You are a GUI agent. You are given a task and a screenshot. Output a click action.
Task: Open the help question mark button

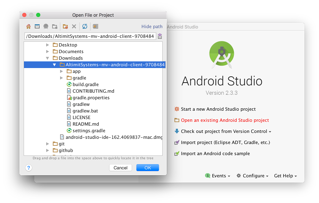tap(29, 168)
